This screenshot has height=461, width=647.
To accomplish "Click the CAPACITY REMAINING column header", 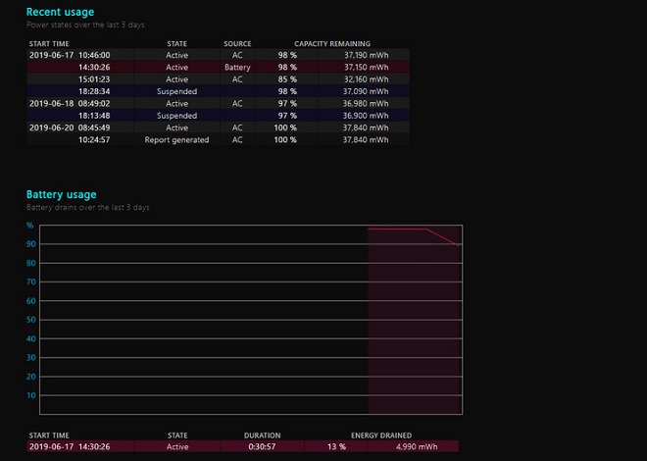I will pos(332,43).
